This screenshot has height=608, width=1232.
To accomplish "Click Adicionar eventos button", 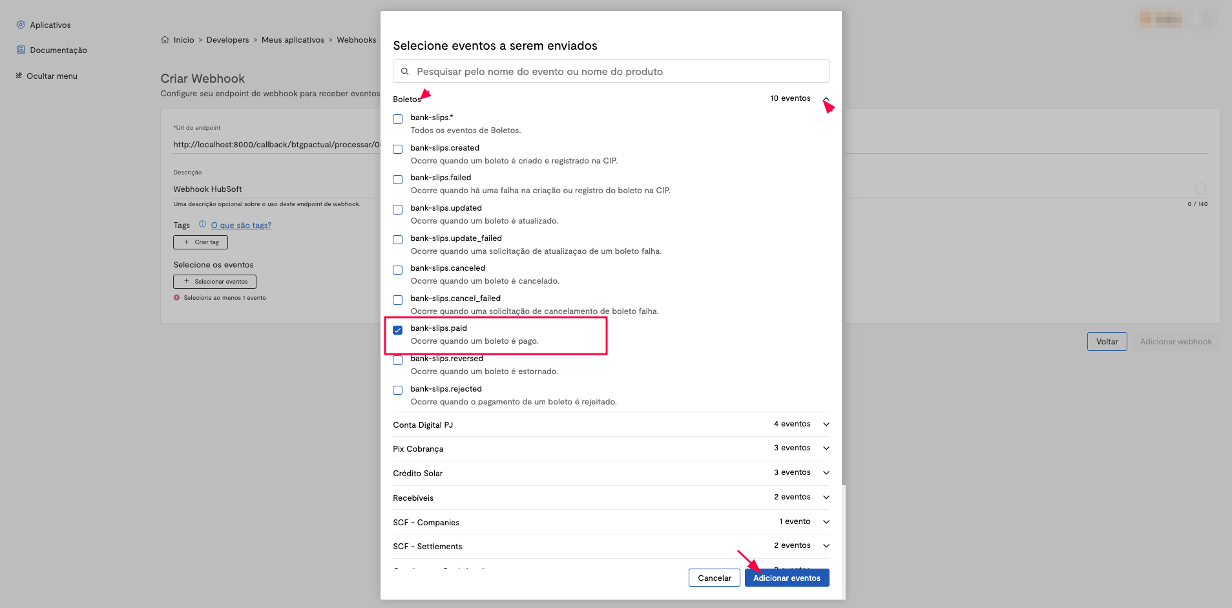I will pos(787,578).
